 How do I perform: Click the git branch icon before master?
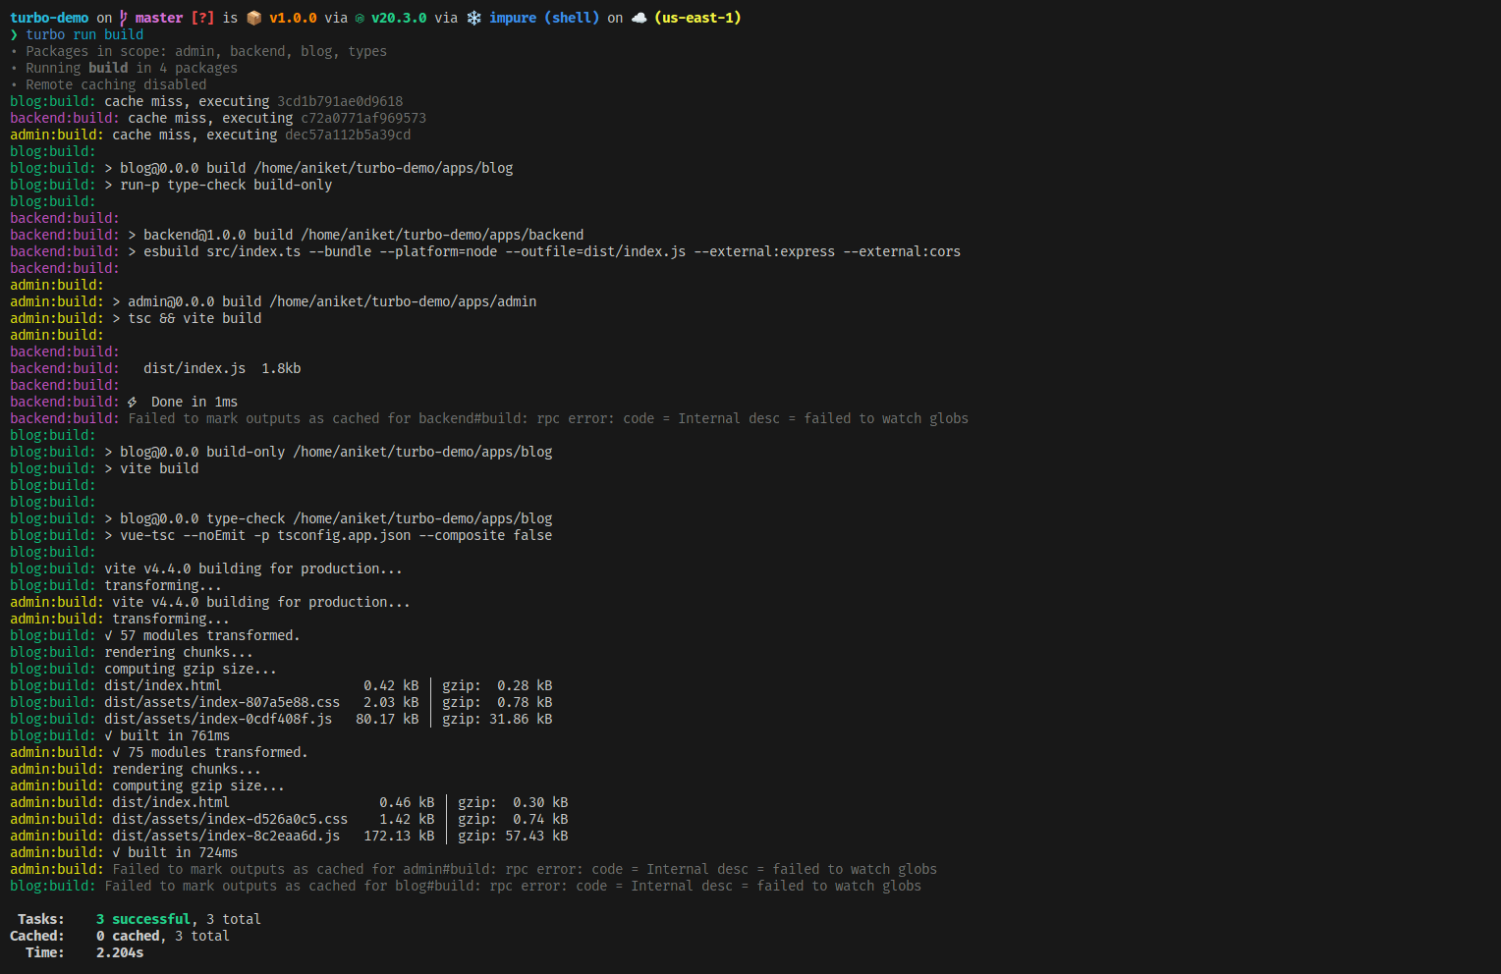click(x=124, y=18)
